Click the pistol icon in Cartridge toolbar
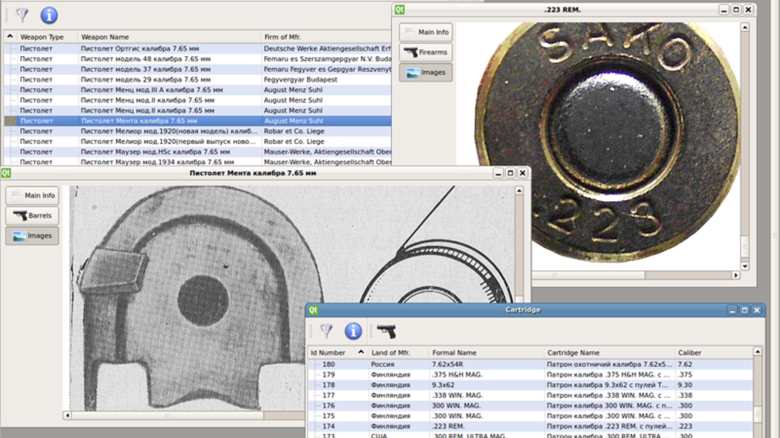The height and width of the screenshot is (438, 780). [386, 331]
